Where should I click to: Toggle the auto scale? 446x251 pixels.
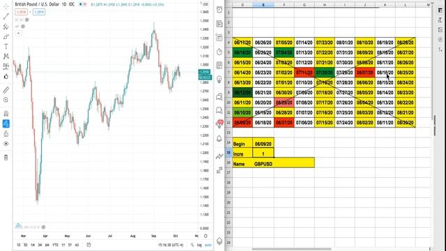tap(208, 245)
